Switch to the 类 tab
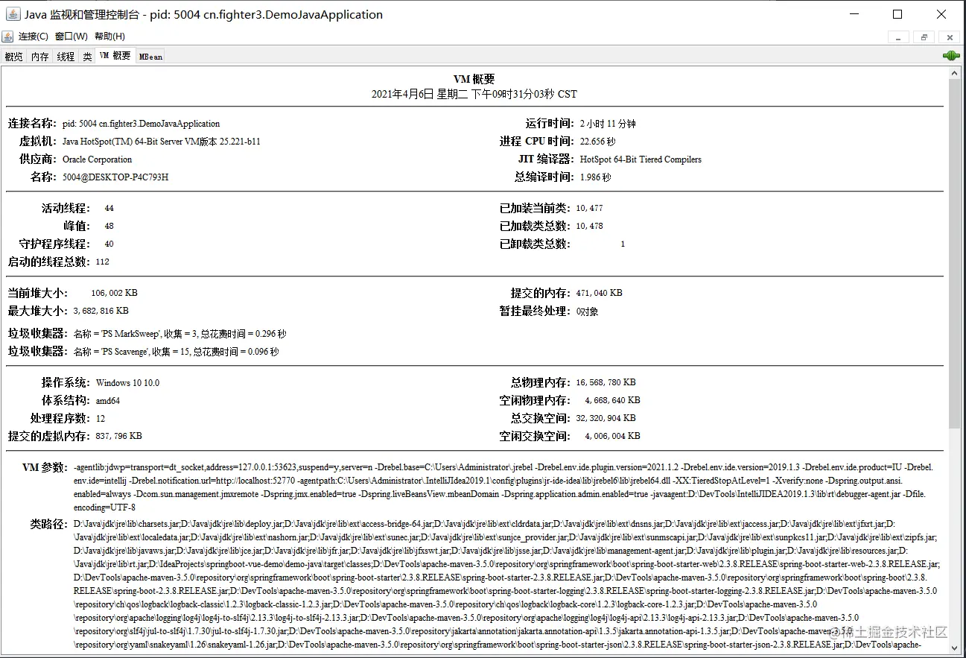966x658 pixels. [x=87, y=57]
